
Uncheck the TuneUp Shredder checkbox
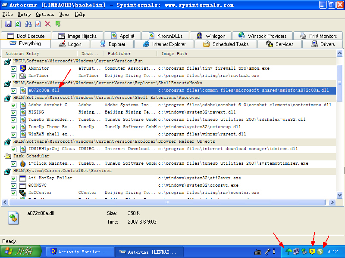coord(13,120)
